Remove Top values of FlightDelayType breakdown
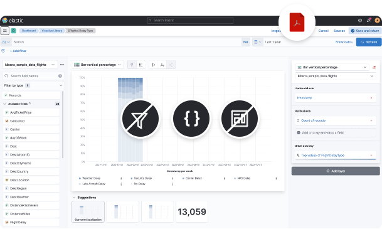The width and height of the screenshot is (382, 229). [371, 156]
